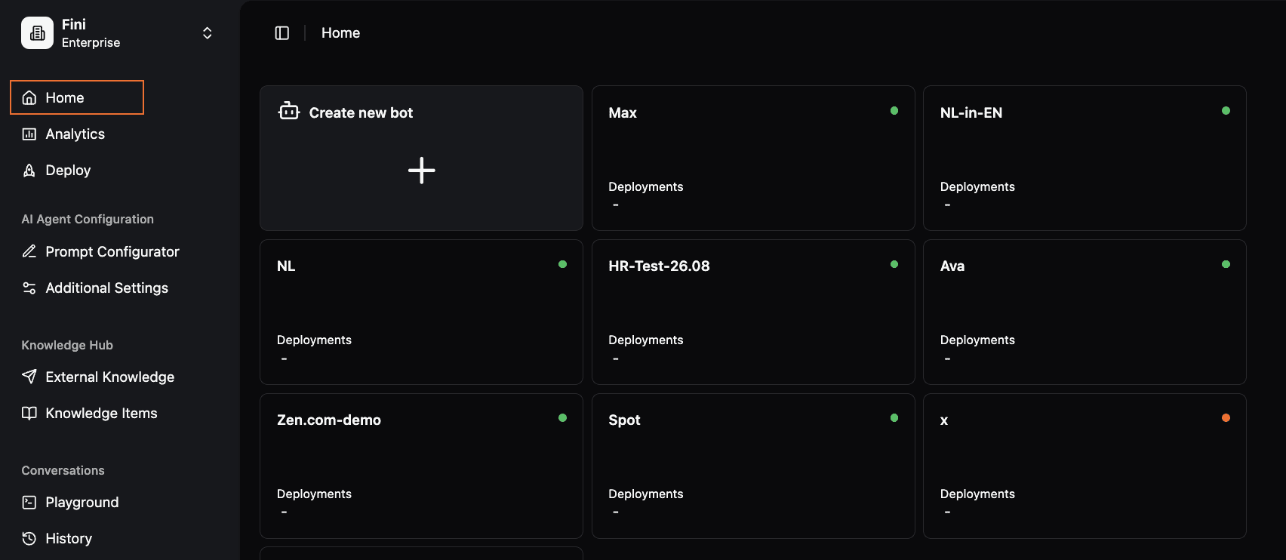
Task: Expand the Fini Enterprise workspace switcher
Action: (x=208, y=33)
